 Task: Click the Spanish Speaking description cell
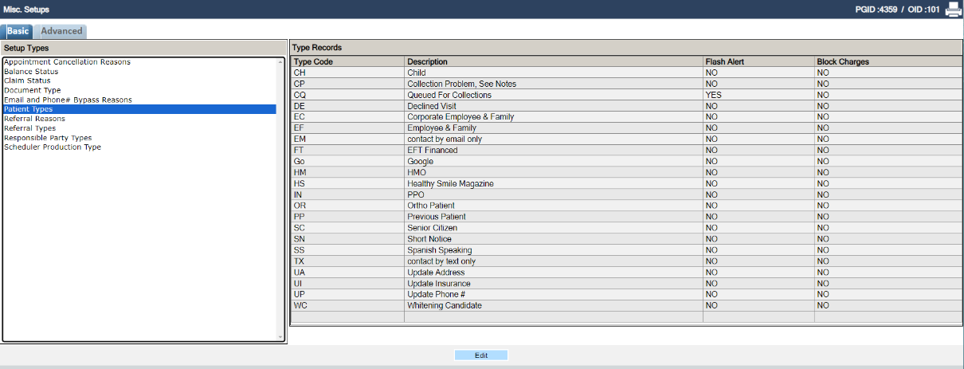pyautogui.click(x=439, y=250)
